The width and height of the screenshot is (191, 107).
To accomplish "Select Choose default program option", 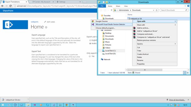I will click(112, 28).
